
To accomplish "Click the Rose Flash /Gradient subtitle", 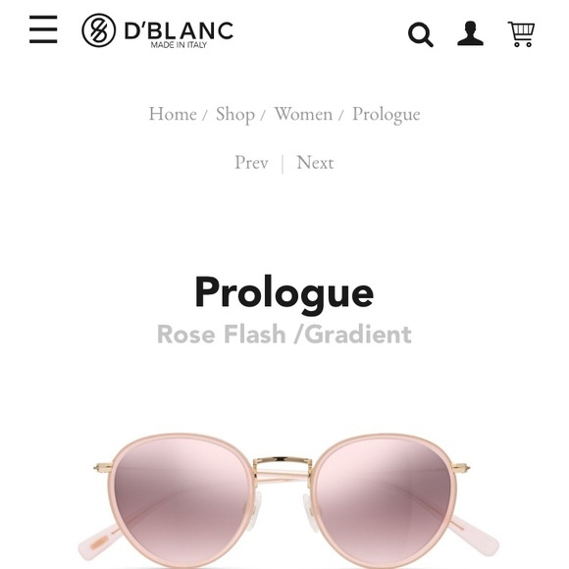I will coord(284,335).
